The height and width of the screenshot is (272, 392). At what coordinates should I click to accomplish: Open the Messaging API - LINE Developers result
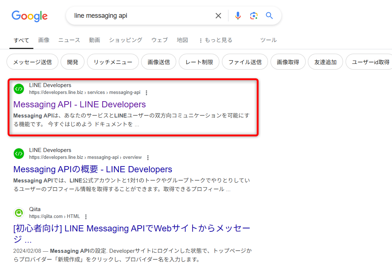[79, 104]
